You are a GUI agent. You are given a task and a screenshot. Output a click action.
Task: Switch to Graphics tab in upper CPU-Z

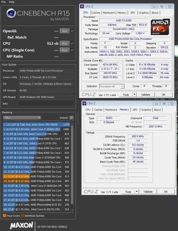(x=144, y=13)
